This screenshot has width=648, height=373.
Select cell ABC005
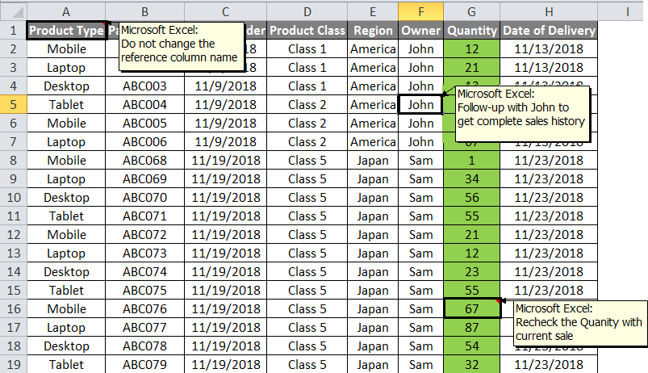tap(144, 124)
